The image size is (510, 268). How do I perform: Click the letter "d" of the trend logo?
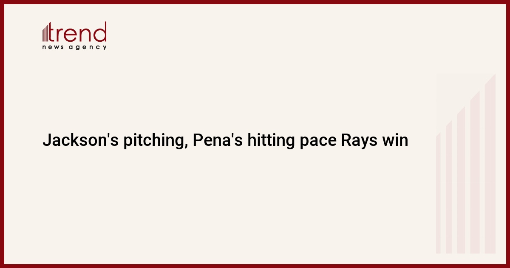click(x=100, y=32)
